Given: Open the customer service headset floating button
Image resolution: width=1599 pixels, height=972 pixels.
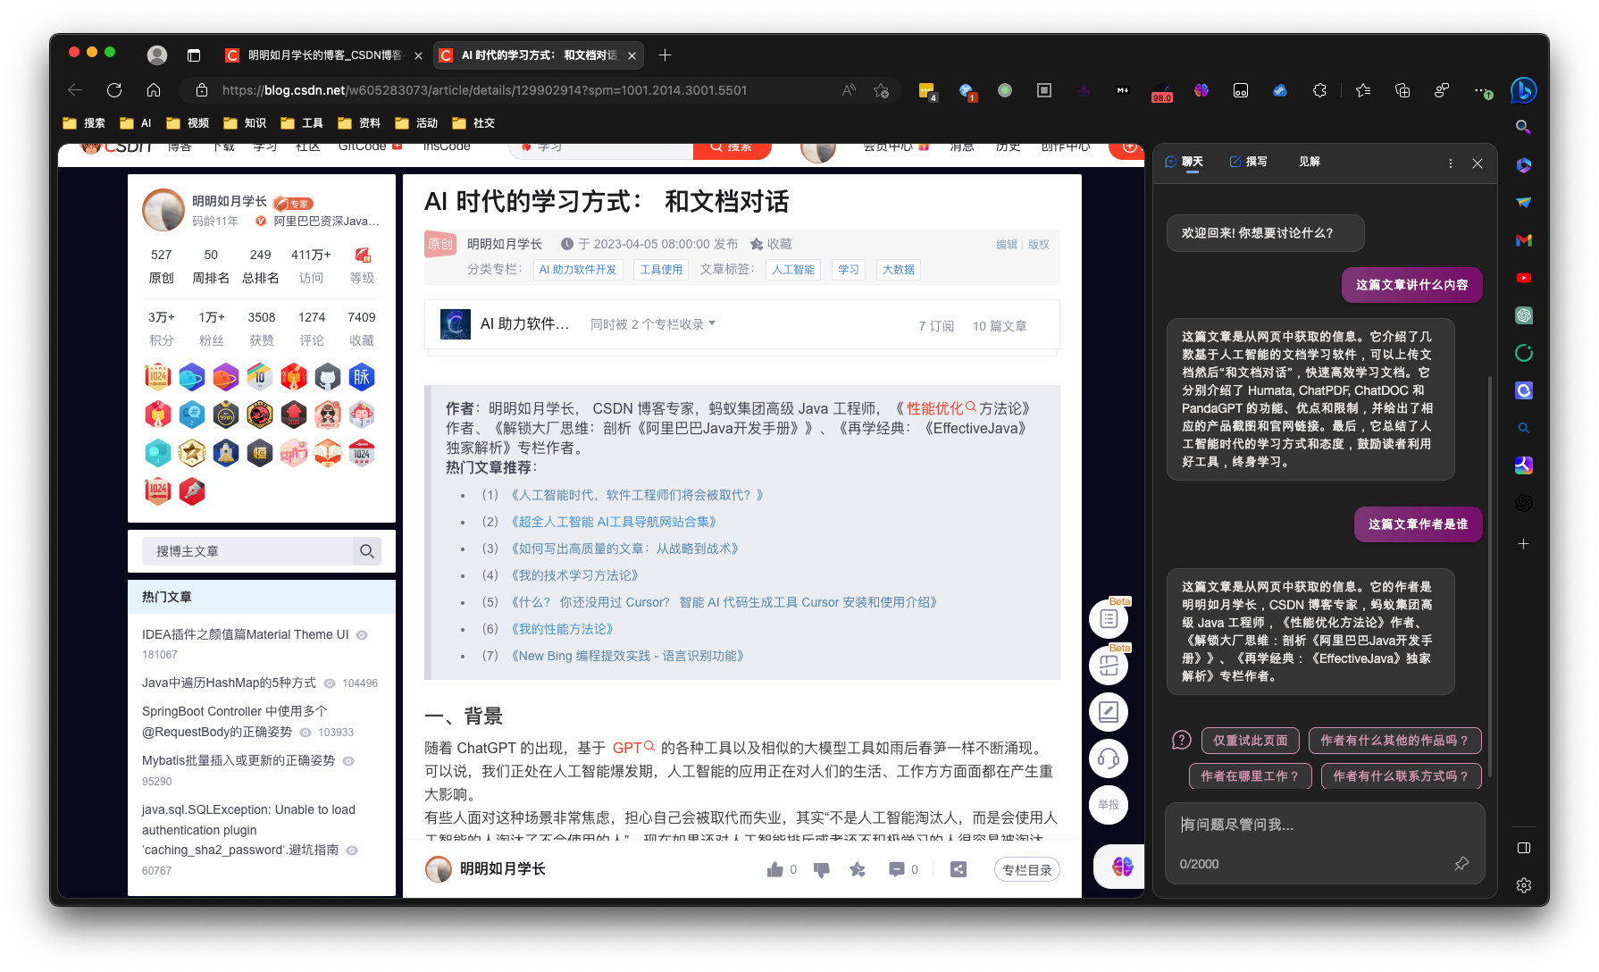Looking at the screenshot, I should tap(1109, 758).
